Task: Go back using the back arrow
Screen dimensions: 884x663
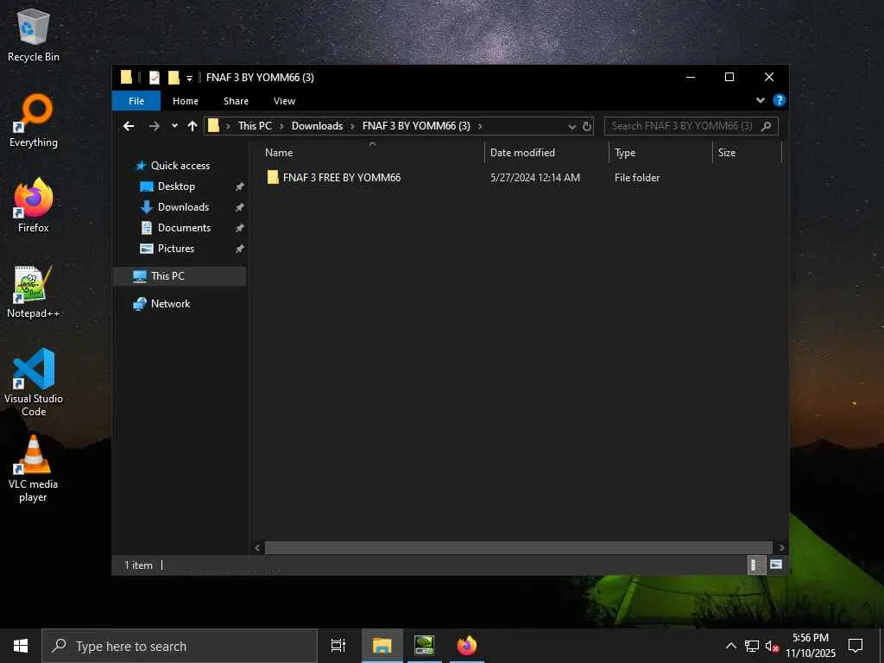Action: click(x=129, y=126)
